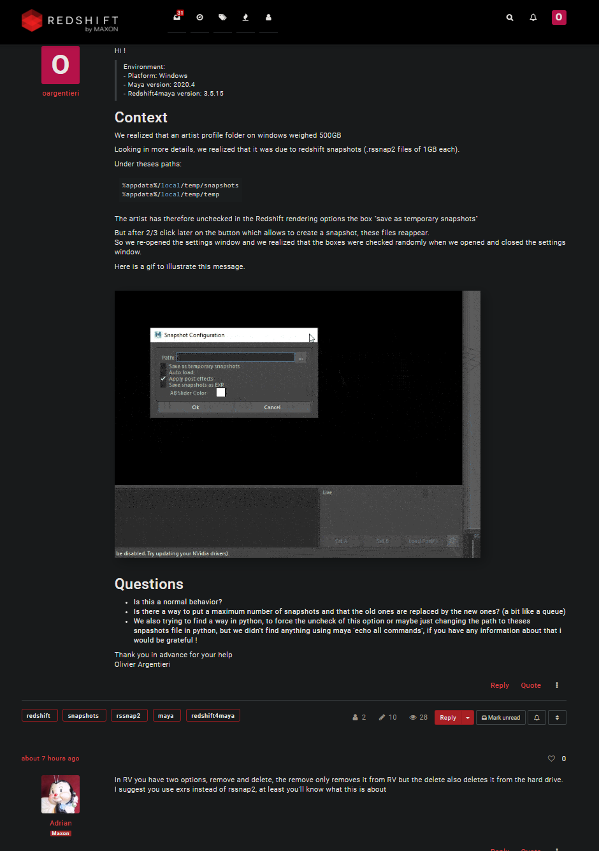The image size is (599, 851).
Task: Click Reply link under the first post
Action: pyautogui.click(x=500, y=685)
